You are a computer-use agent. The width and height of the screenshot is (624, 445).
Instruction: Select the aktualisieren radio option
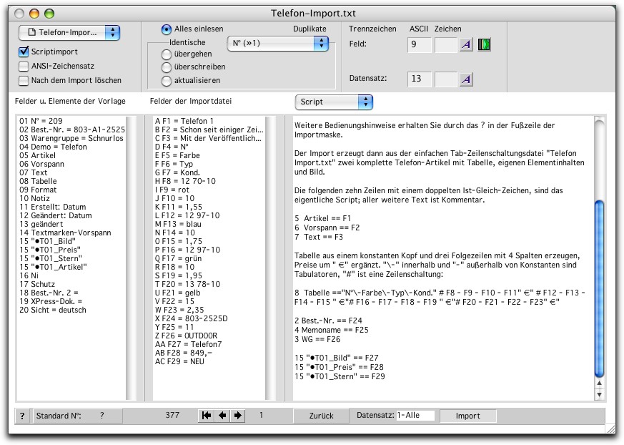167,81
